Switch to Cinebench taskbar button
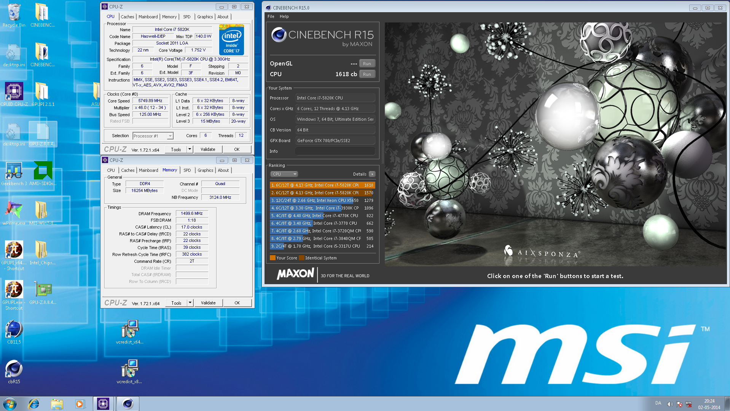 click(x=128, y=404)
